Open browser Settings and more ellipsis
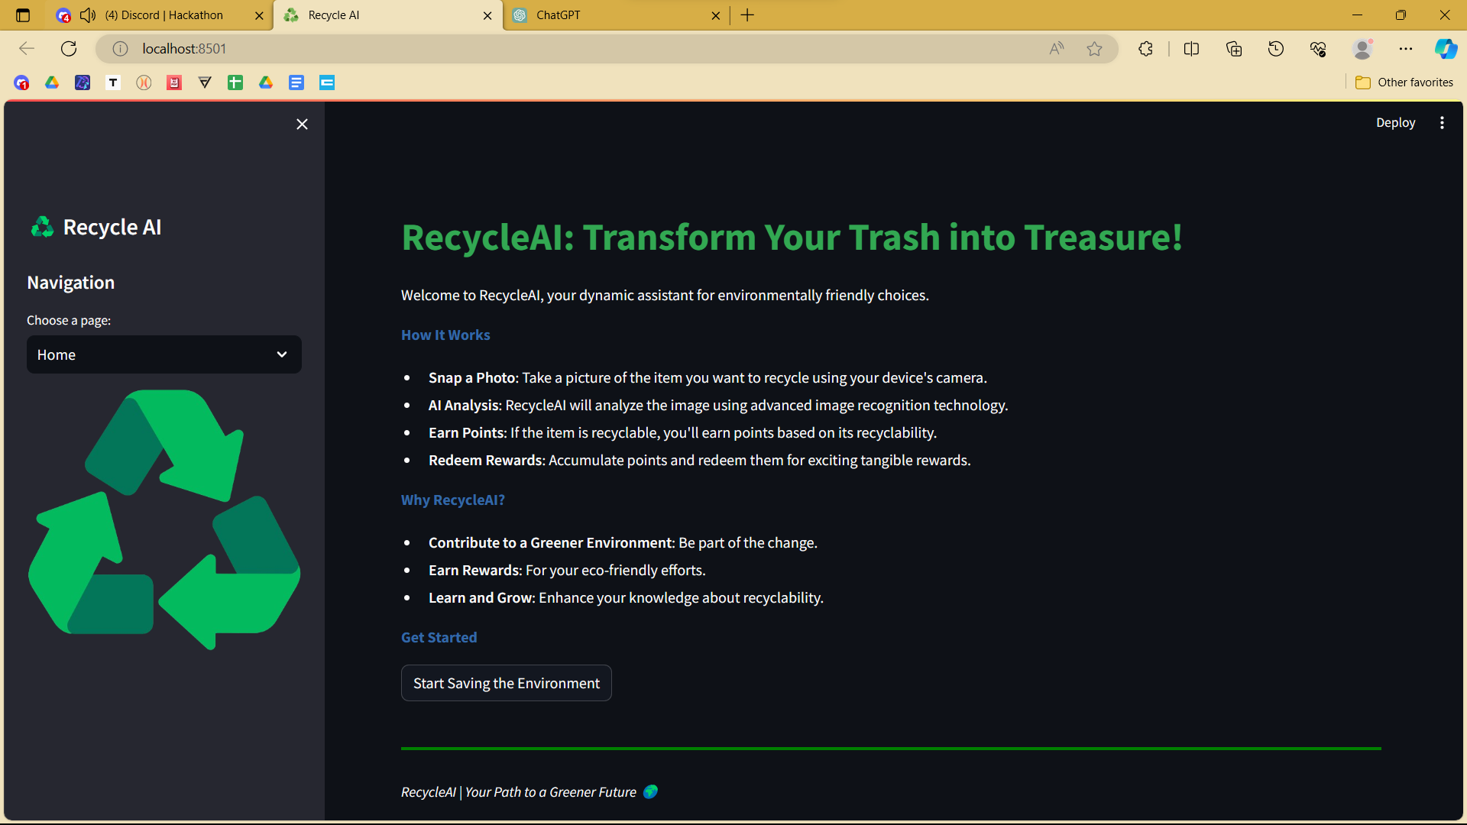 (1406, 49)
